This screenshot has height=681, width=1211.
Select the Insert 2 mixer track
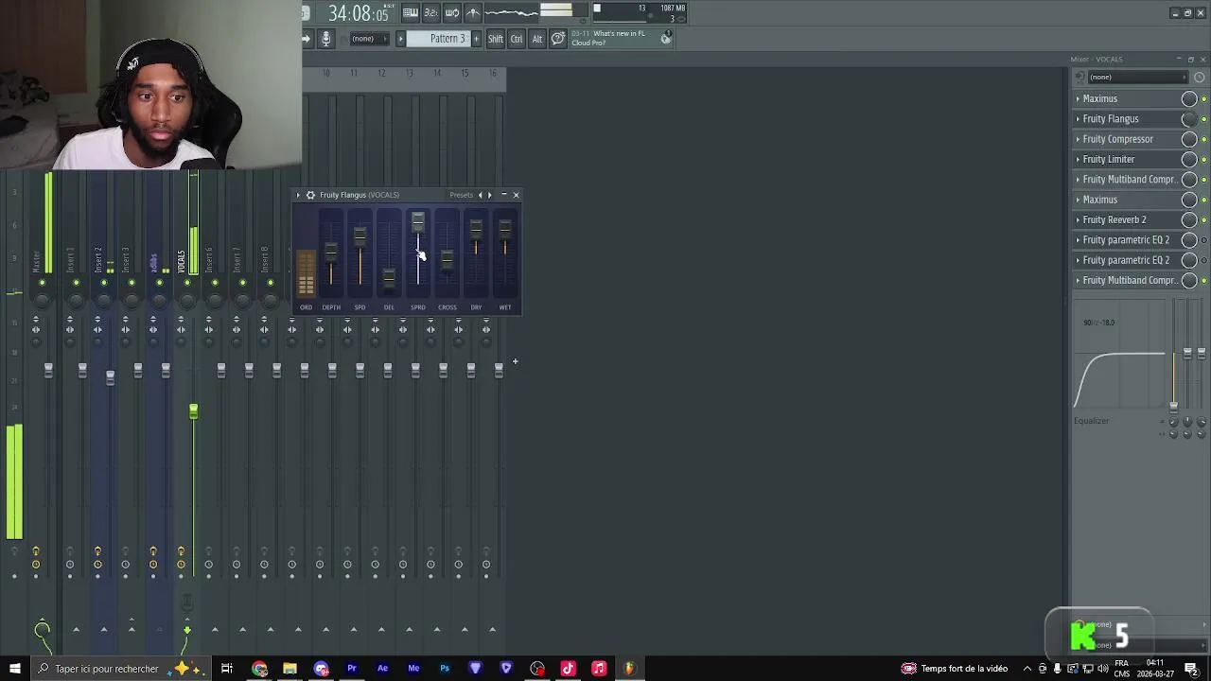97,260
